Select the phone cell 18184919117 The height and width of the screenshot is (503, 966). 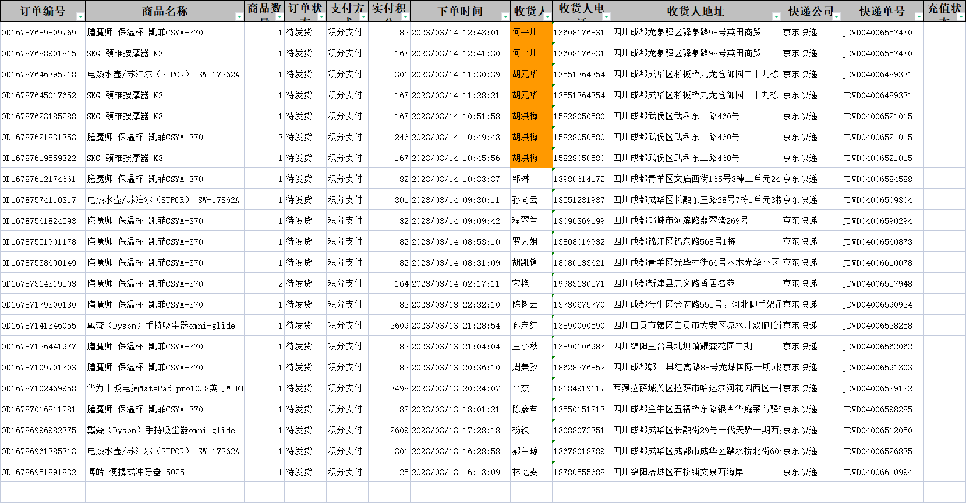[582, 388]
